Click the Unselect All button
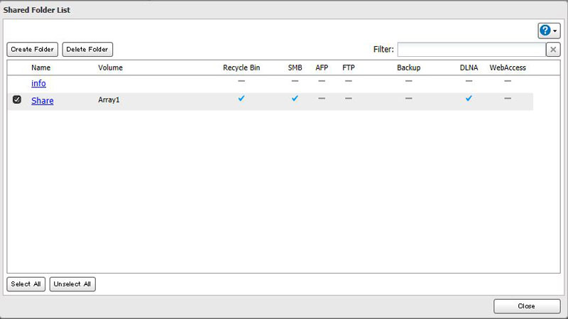 [x=72, y=284]
